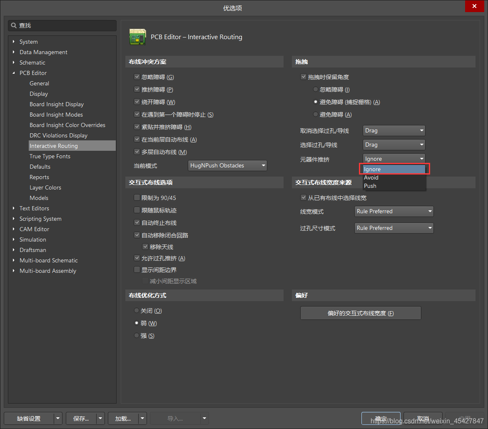Toggle 推挤障碍 (P) checkbox

137,89
